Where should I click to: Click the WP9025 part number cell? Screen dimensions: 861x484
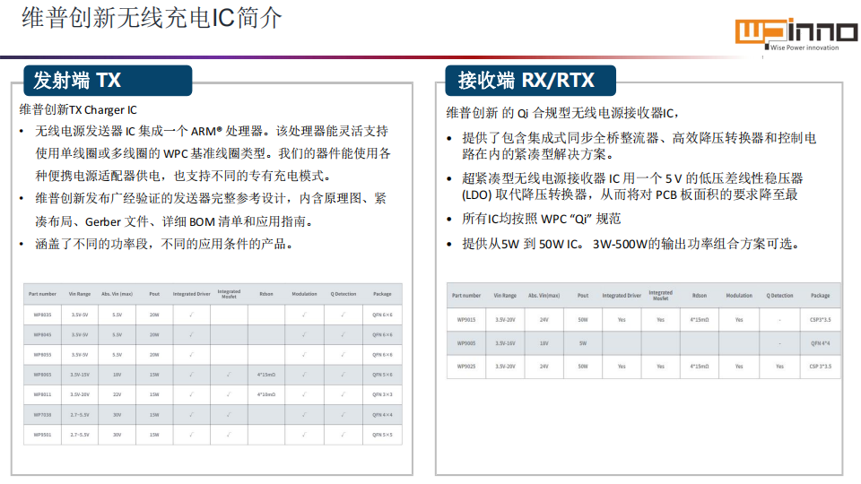(x=466, y=367)
